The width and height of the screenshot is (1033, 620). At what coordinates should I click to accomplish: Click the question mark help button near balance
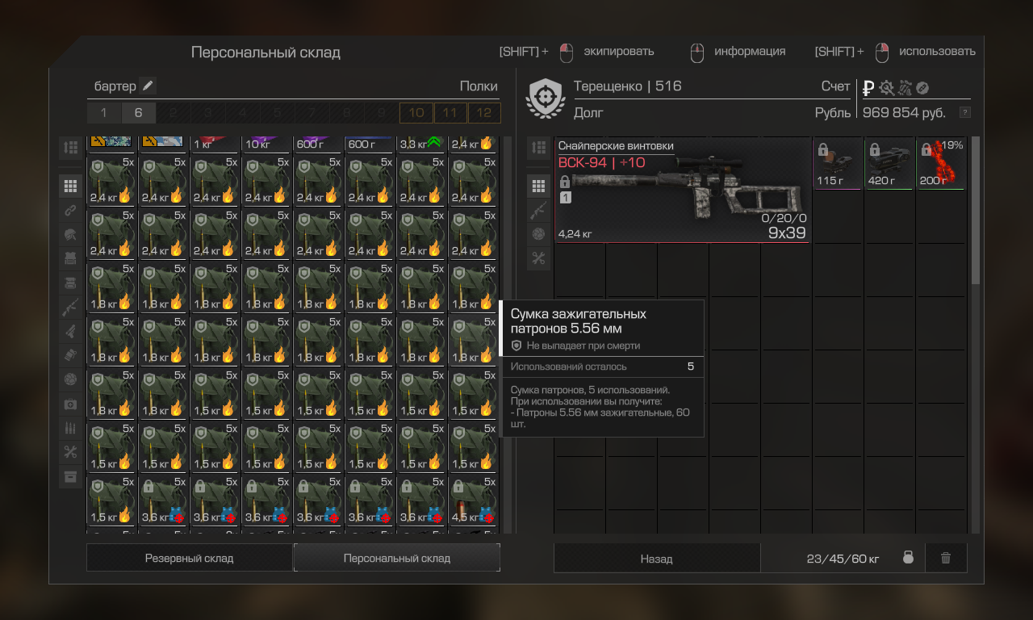pyautogui.click(x=964, y=112)
